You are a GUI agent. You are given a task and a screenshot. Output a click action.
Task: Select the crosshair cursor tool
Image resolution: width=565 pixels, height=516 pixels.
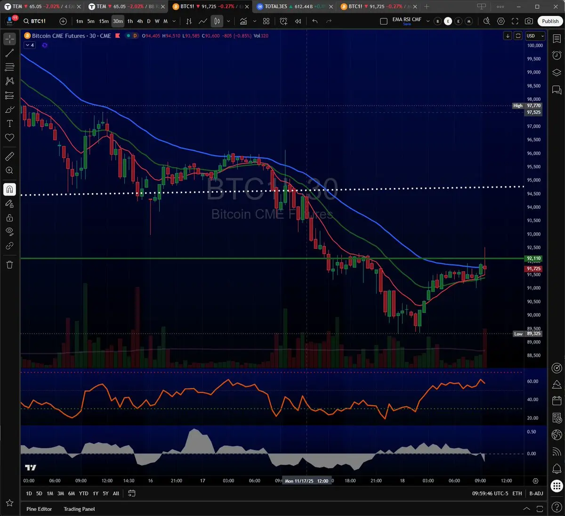coord(9,39)
